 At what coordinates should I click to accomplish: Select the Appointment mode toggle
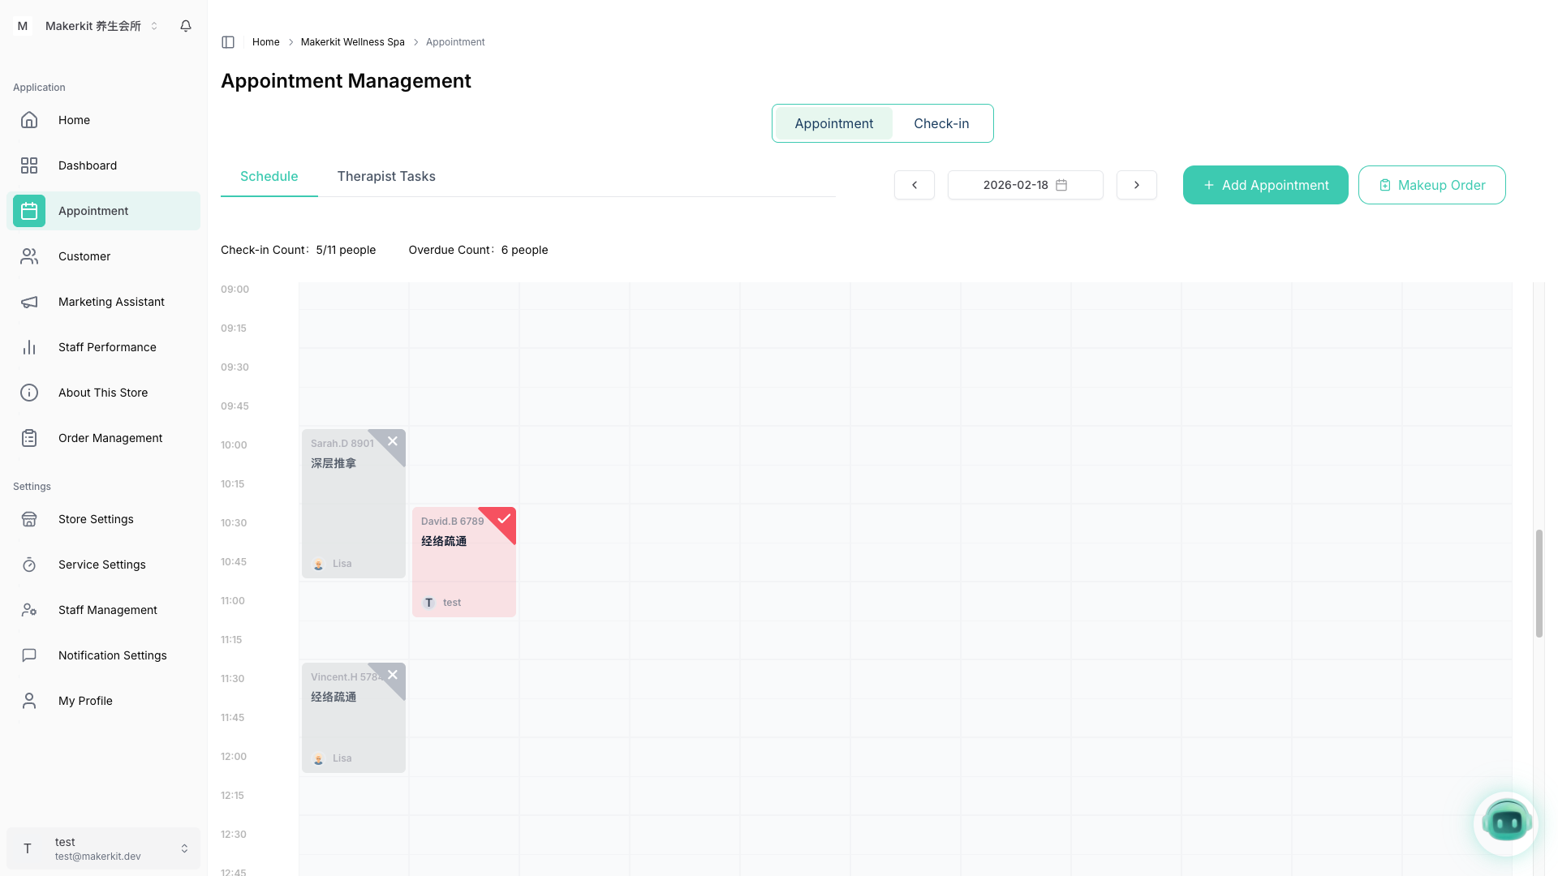833,123
